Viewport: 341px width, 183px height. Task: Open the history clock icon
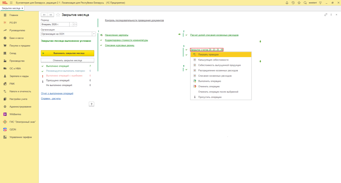(x=293, y=3)
